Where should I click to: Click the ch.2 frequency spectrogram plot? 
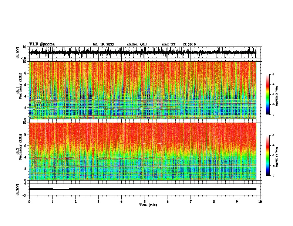[x=143, y=151]
